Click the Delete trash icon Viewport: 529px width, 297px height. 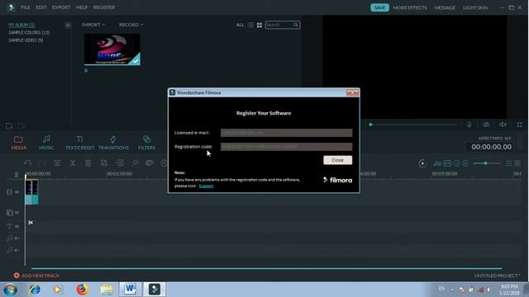(x=88, y=163)
